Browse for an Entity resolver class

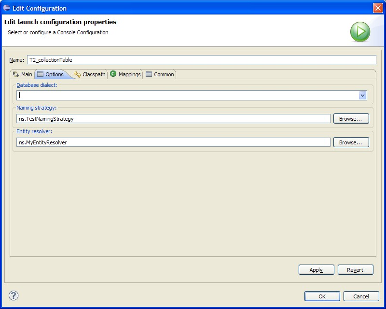coord(351,142)
